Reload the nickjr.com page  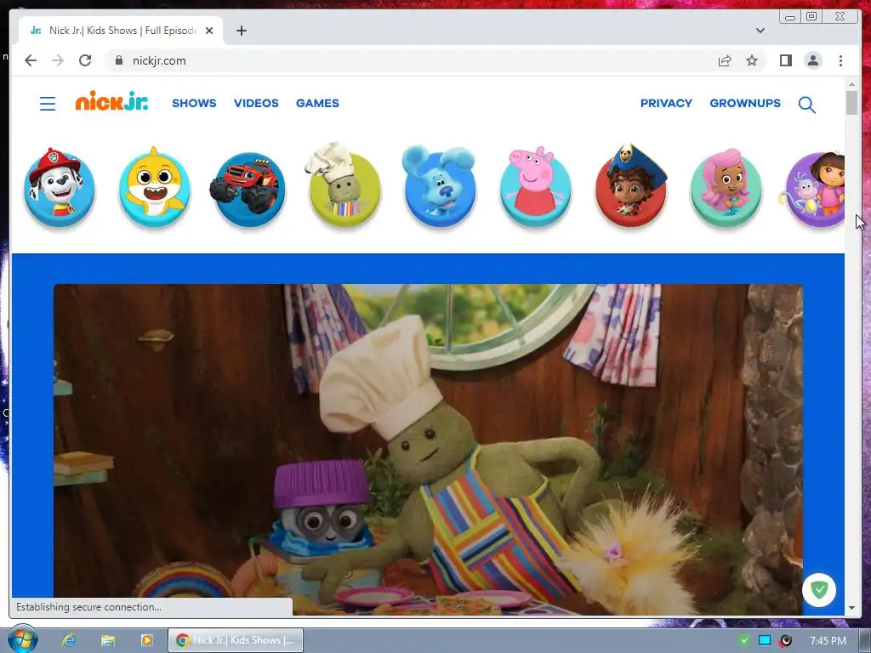pos(85,60)
